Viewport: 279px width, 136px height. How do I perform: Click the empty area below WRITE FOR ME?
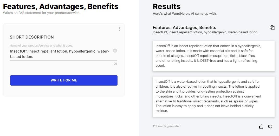click(x=64, y=90)
